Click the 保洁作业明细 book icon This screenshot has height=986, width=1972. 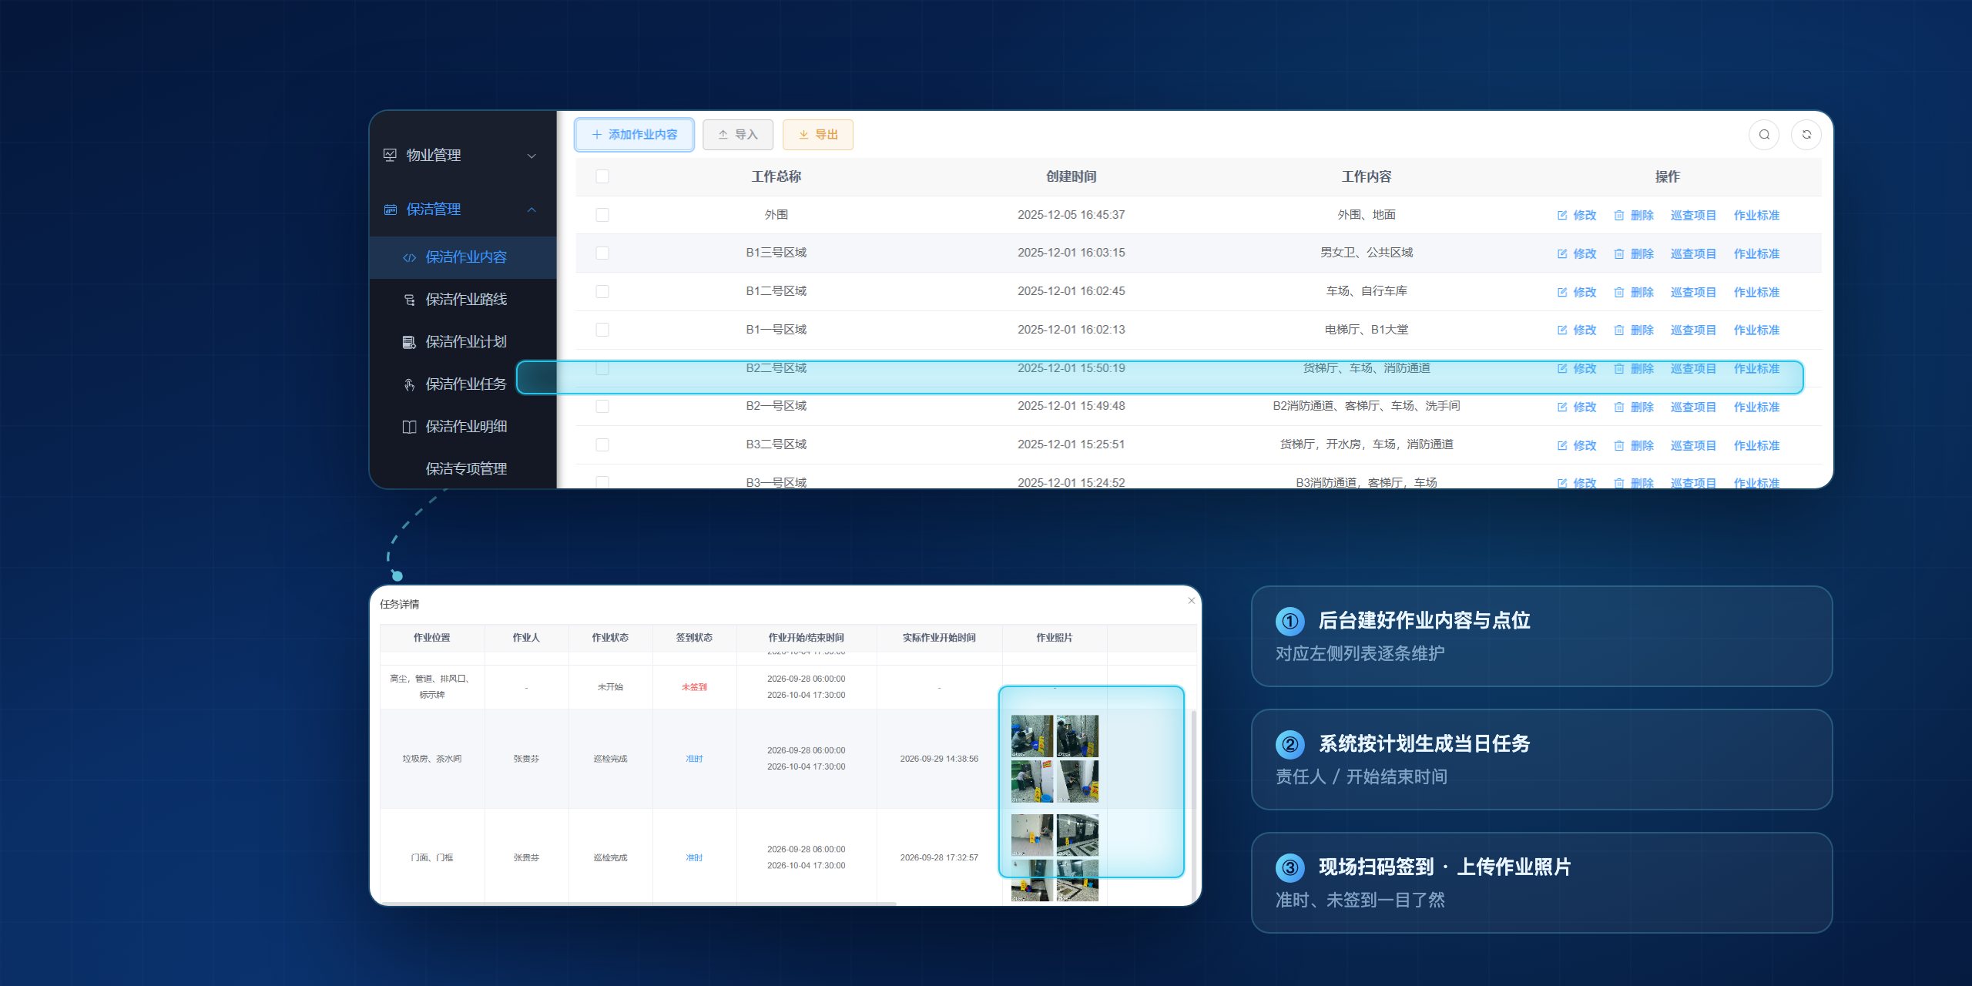[409, 427]
